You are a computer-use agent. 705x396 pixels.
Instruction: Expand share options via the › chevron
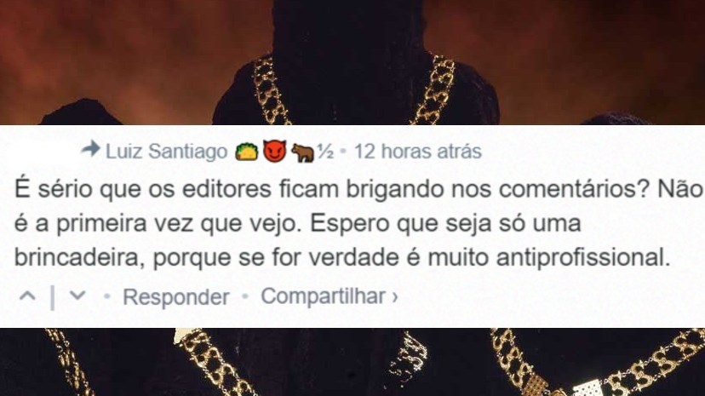(395, 297)
